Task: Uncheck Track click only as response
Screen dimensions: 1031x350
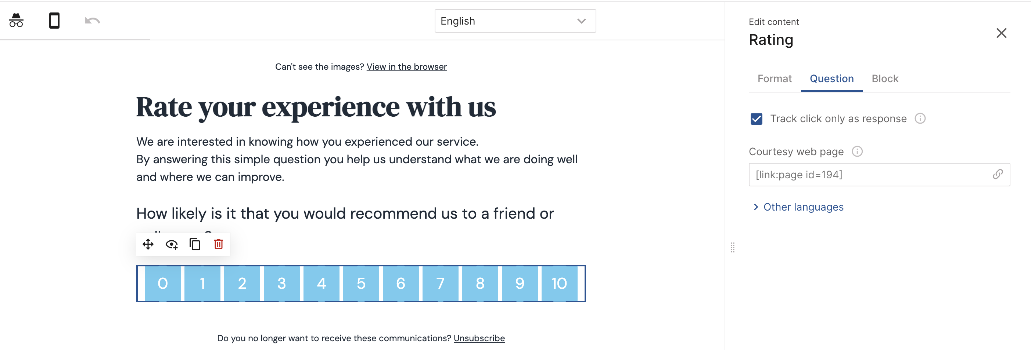Action: point(757,119)
